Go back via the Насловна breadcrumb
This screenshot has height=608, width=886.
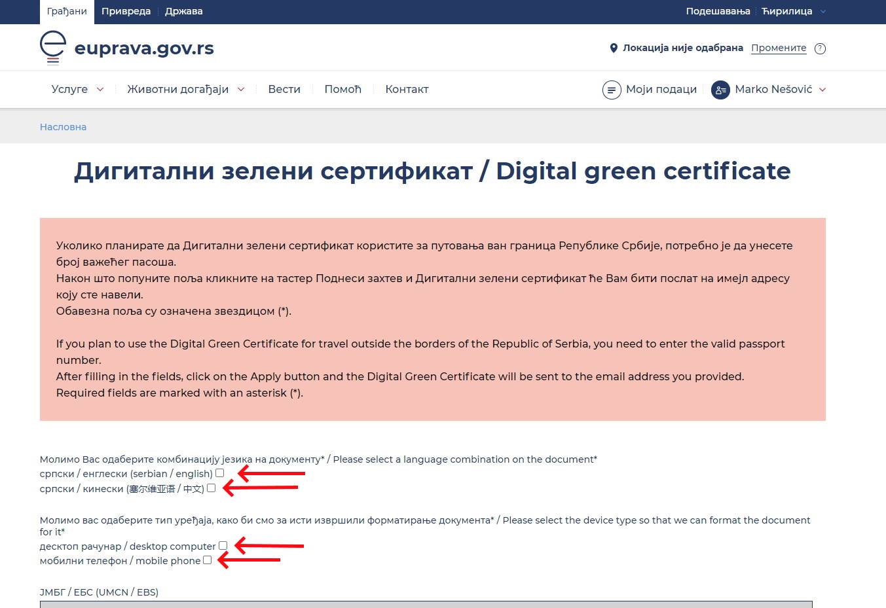click(63, 126)
